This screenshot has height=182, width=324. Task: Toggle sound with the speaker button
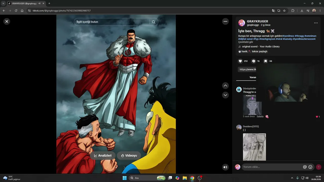pos(225,167)
